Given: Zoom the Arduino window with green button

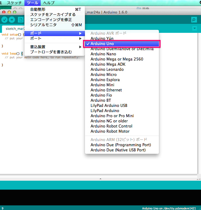Looking at the screenshot, I should pos(15,12).
